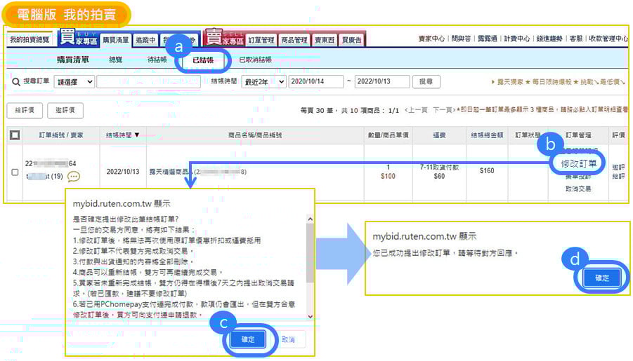Sort by the 結帳時間 column arrow
Screen dimensions: 633x361
[136, 135]
